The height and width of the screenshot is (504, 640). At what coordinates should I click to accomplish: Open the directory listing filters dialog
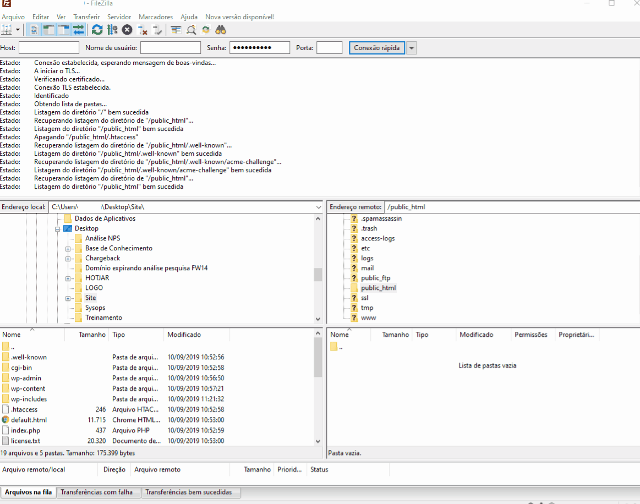point(176,30)
